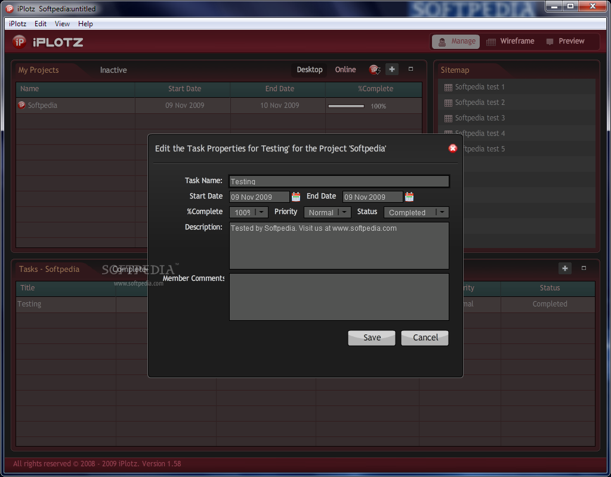611x477 pixels.
Task: Switch to Manage mode
Action: (456, 41)
